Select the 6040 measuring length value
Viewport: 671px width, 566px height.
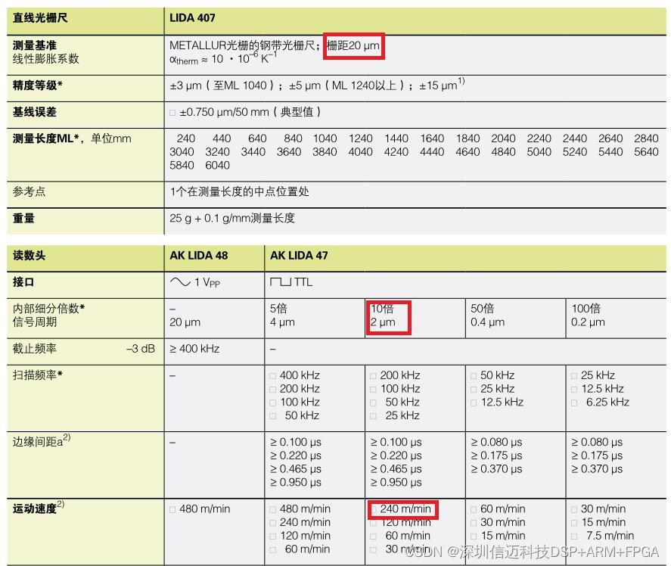217,165
